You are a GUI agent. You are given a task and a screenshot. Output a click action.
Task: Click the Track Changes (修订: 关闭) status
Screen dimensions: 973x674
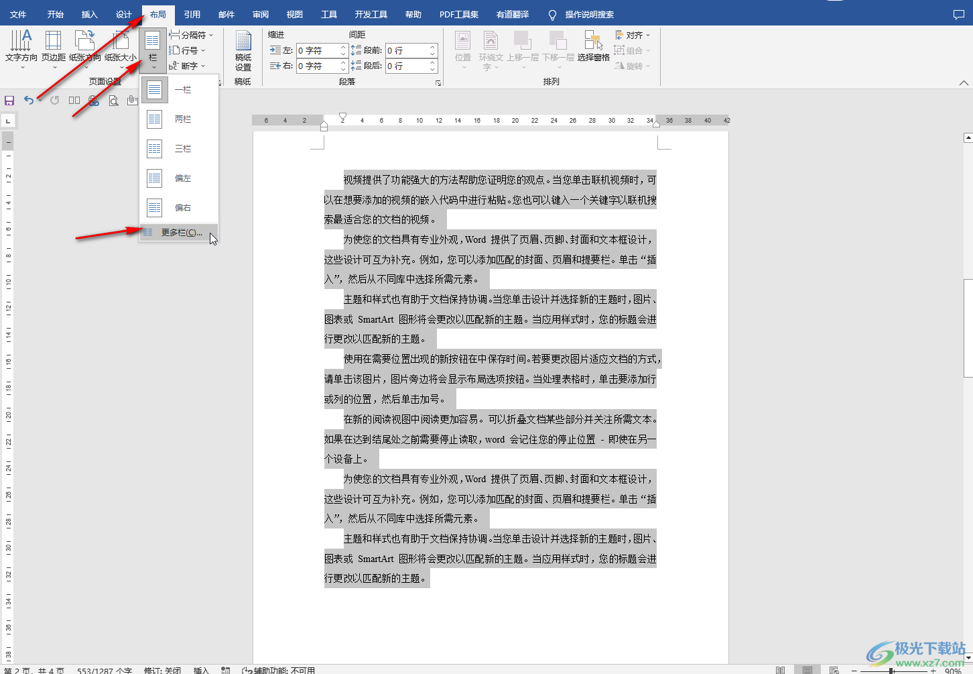pos(162,671)
